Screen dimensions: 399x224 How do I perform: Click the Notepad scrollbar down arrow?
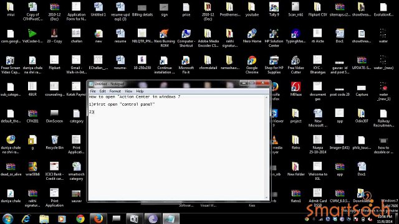[267, 197]
